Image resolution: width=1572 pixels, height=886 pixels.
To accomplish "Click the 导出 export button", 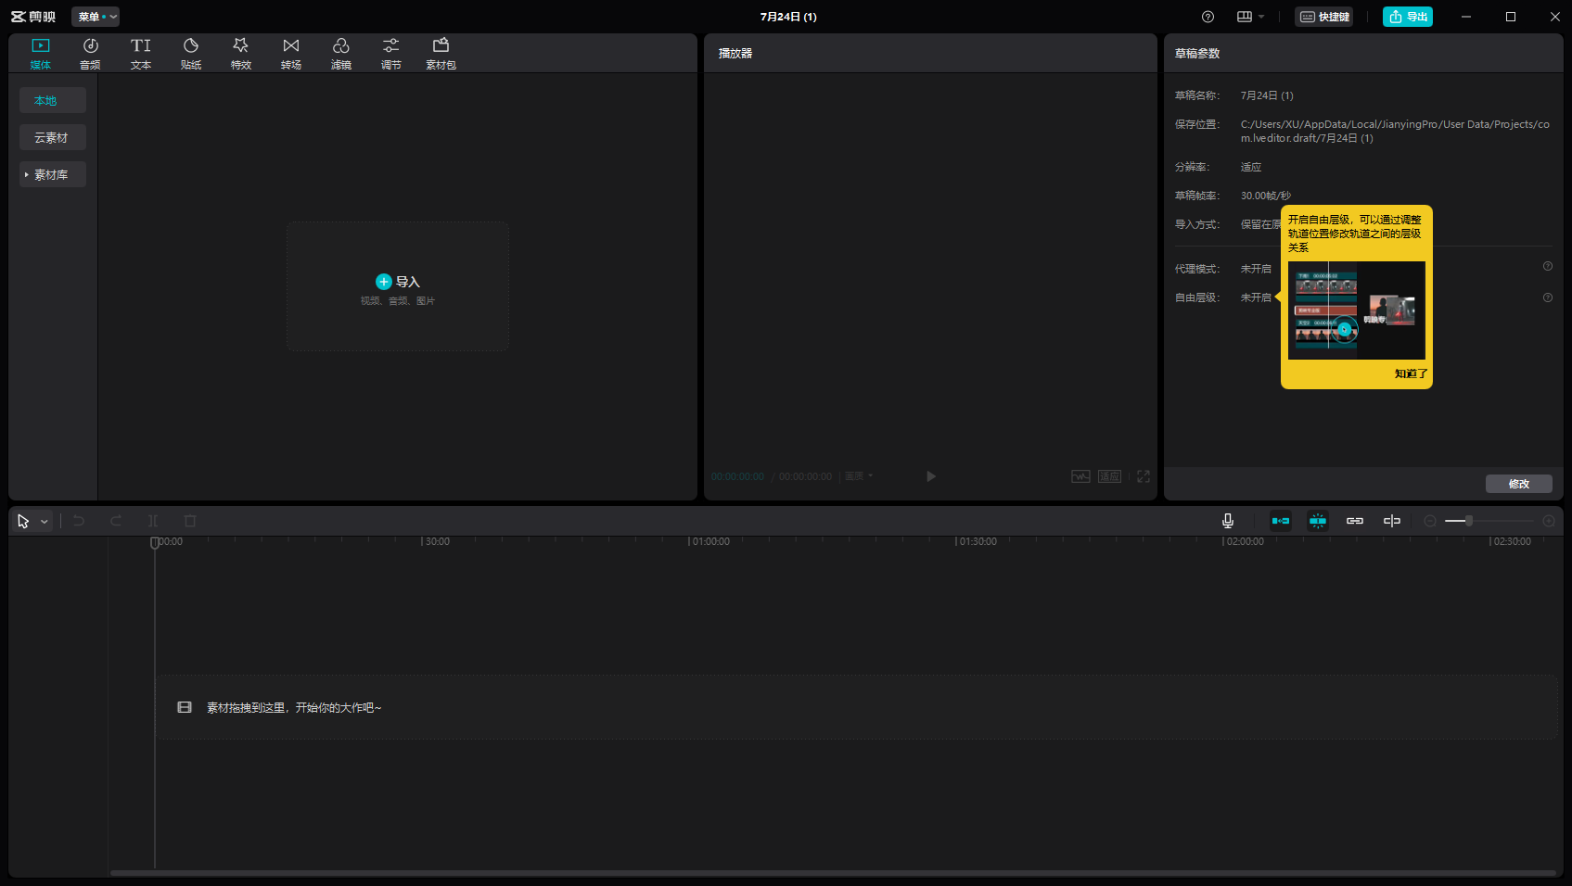I will [x=1407, y=17].
